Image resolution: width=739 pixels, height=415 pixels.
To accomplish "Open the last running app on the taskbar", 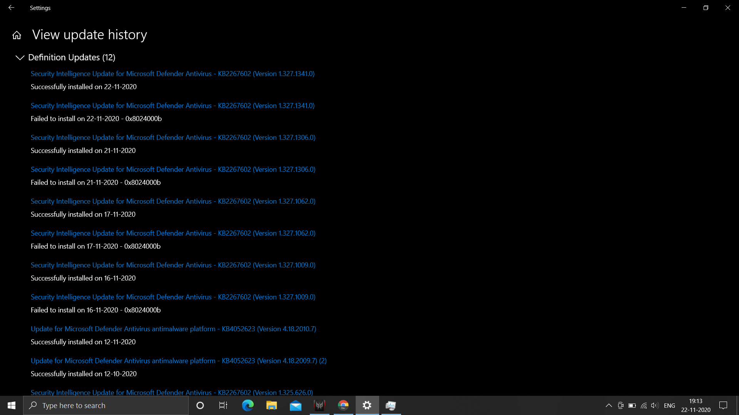I will pyautogui.click(x=391, y=405).
